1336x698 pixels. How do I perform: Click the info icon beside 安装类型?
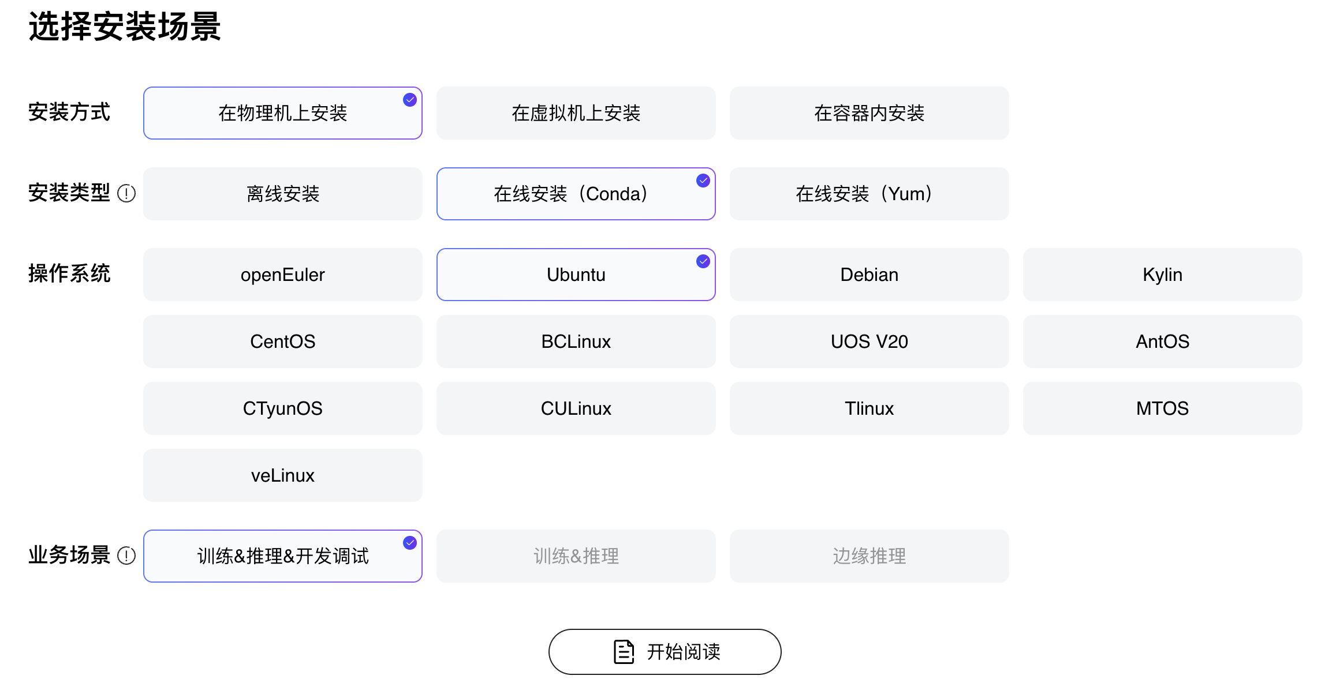click(x=126, y=194)
